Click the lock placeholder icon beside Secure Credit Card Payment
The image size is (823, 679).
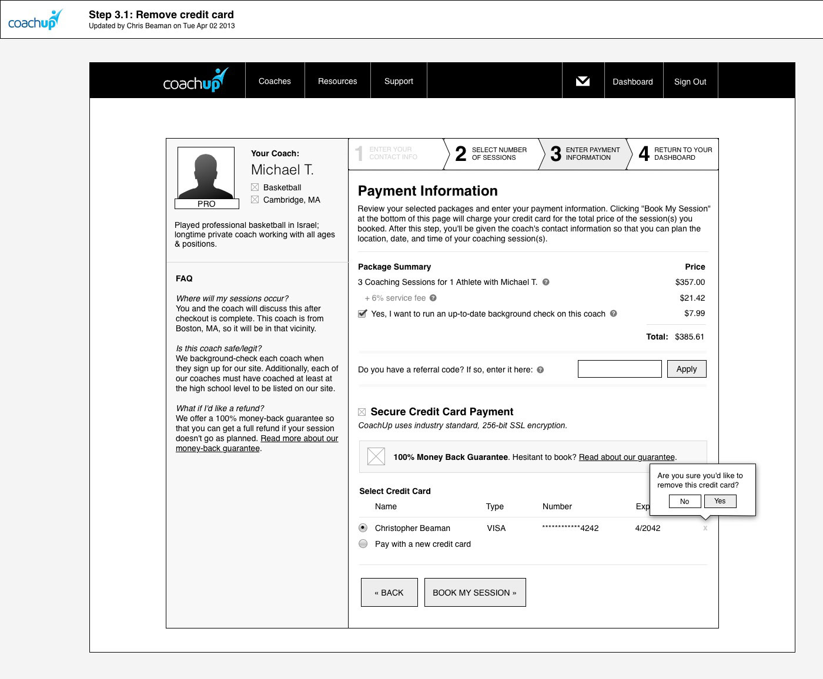362,412
